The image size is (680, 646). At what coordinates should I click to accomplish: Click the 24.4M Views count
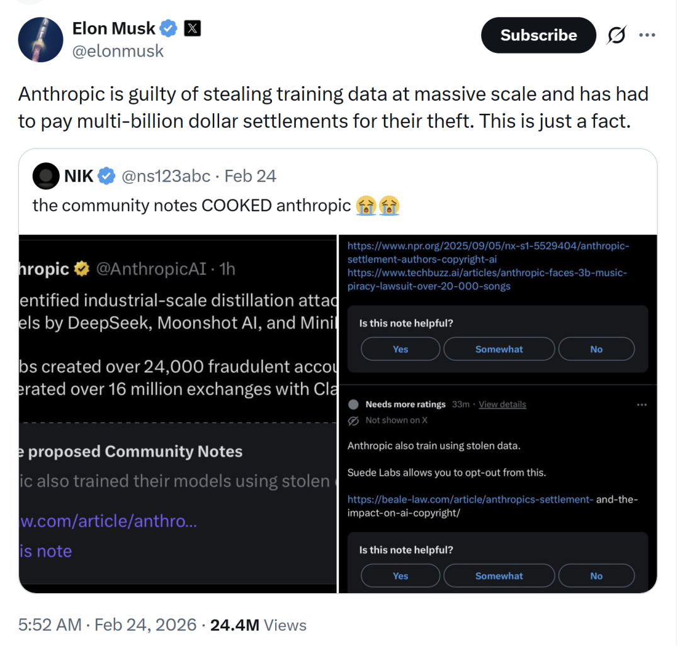(258, 625)
